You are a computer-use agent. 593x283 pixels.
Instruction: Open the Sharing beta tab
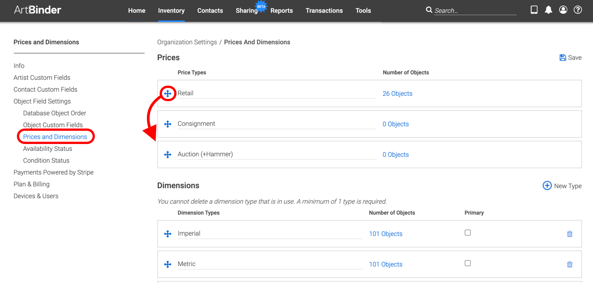(x=247, y=10)
